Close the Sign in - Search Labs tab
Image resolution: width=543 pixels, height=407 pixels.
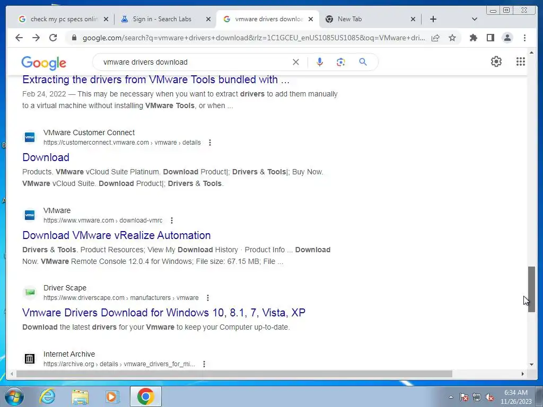208,19
